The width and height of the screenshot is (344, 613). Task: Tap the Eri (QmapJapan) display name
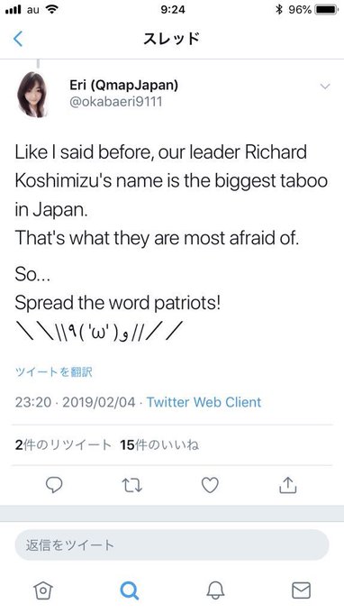pos(123,85)
